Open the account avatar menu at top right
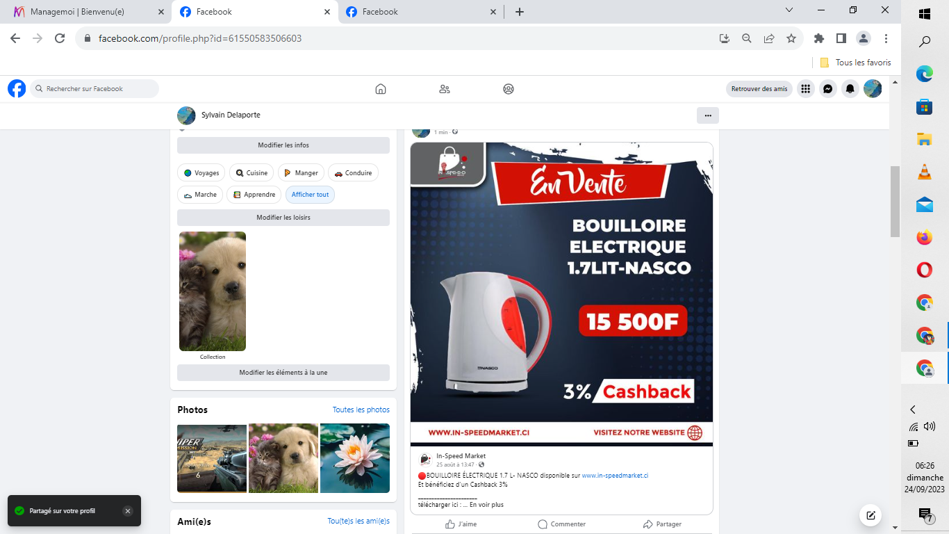 tap(873, 89)
